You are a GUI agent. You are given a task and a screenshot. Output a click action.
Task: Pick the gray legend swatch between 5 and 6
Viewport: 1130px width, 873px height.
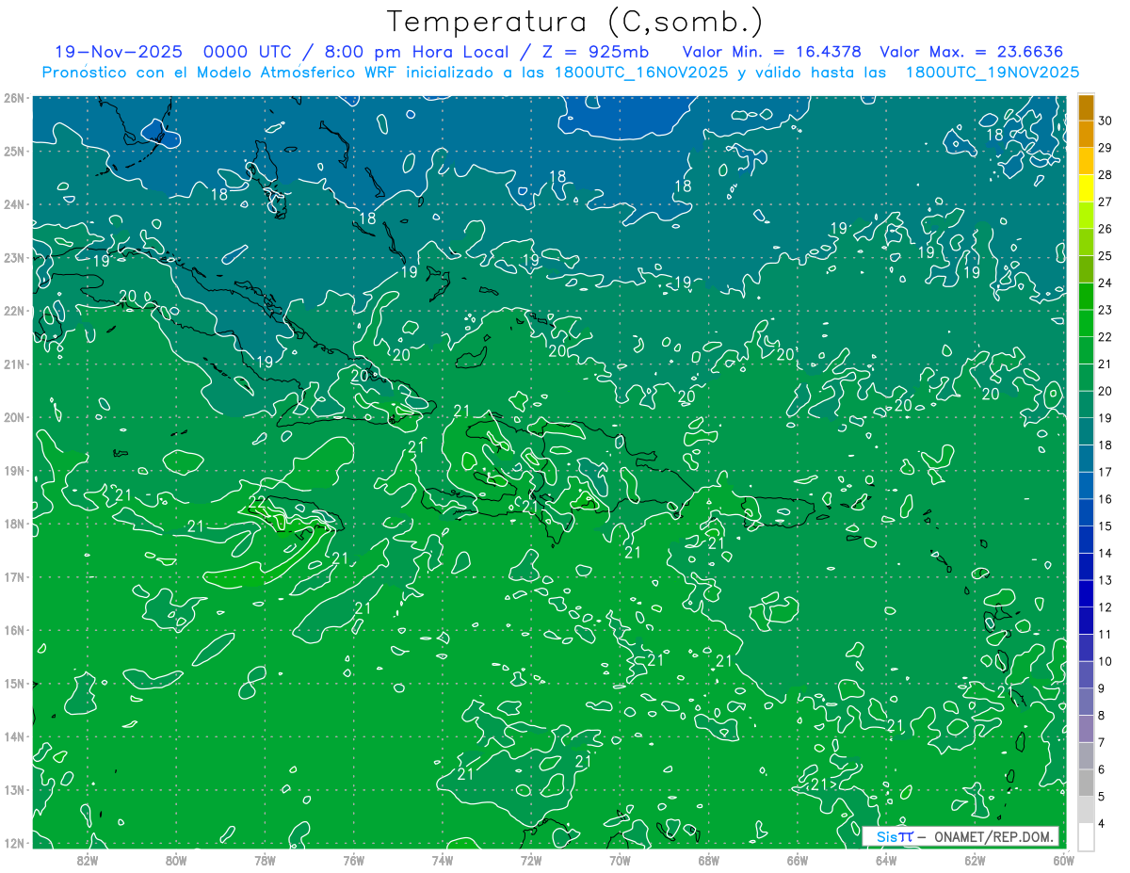coord(1087,783)
